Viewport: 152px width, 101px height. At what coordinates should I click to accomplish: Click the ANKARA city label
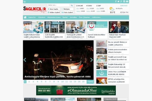click(124, 6)
